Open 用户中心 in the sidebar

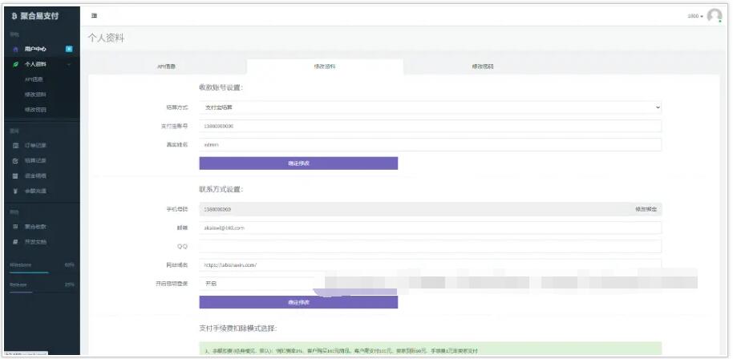click(35, 49)
